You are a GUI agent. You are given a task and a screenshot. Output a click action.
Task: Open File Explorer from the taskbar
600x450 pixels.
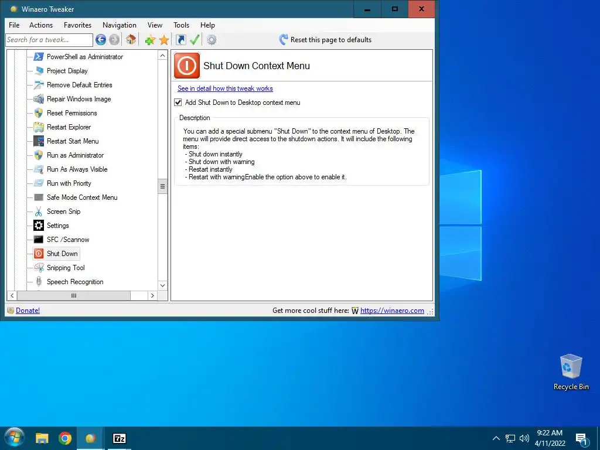[x=42, y=438]
